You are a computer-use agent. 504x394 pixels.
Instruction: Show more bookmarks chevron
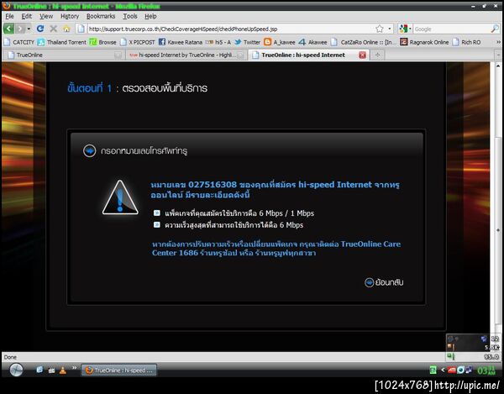click(x=498, y=42)
